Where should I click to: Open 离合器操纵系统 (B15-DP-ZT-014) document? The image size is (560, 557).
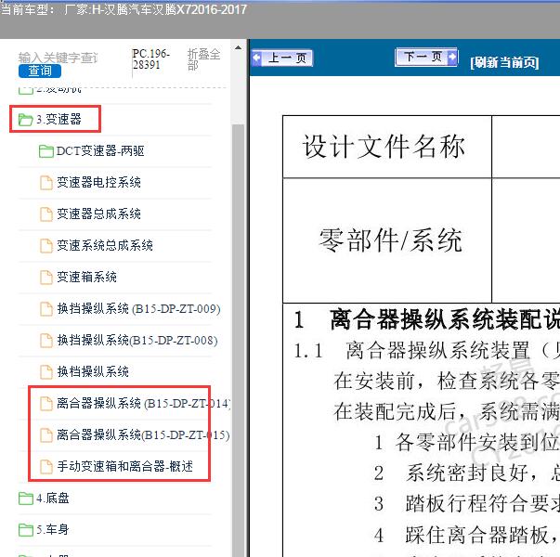[144, 404]
